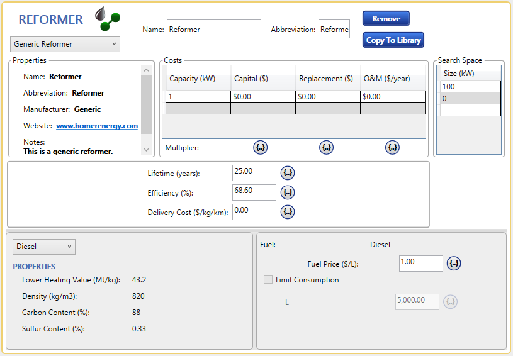
Task: Select the 100 kW size entry
Action: pyautogui.click(x=470, y=87)
